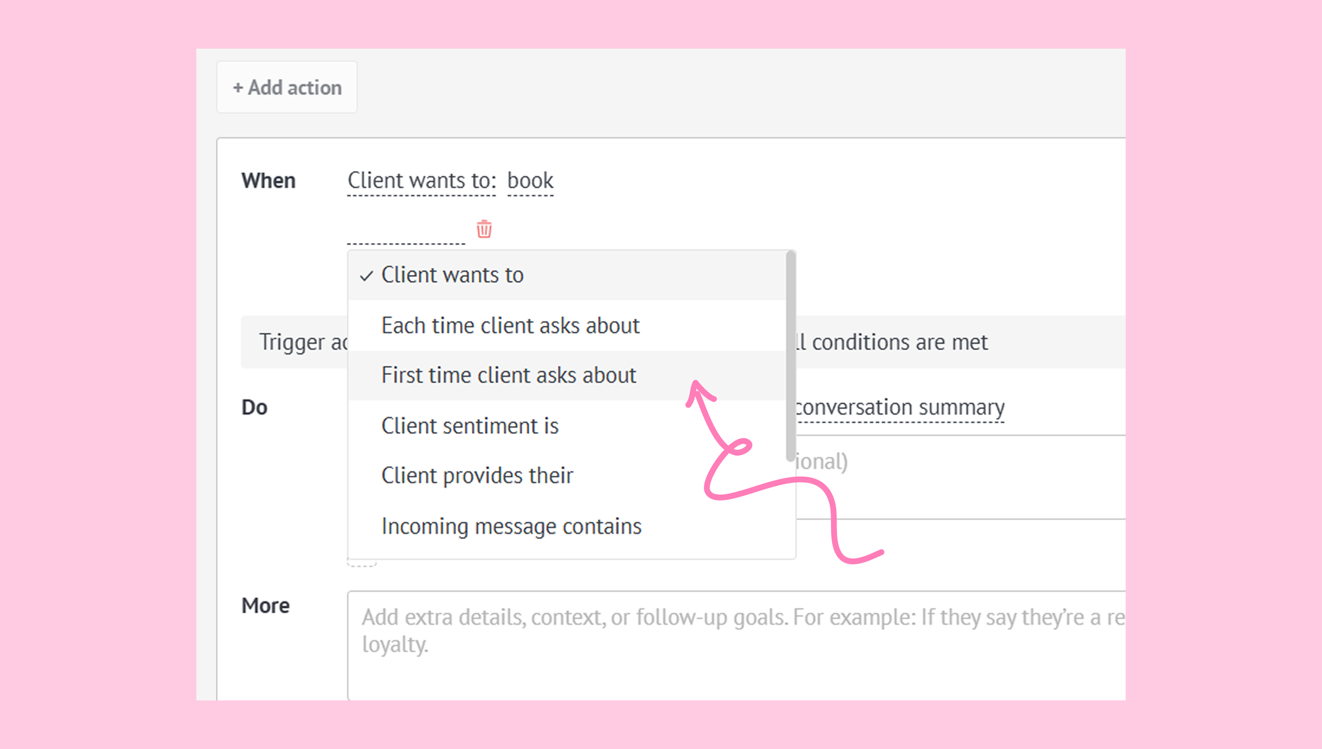Choose 'Client provides their' option
The width and height of the screenshot is (1322, 749).
[477, 475]
